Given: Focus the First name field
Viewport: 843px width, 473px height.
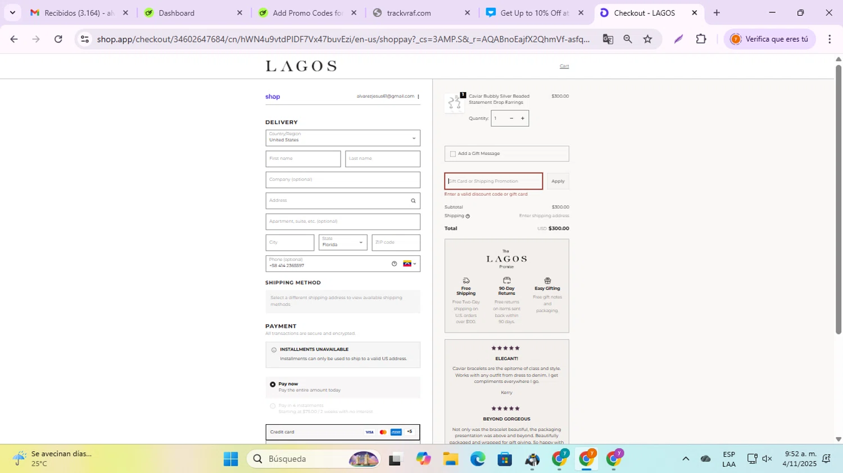Looking at the screenshot, I should 303,159.
